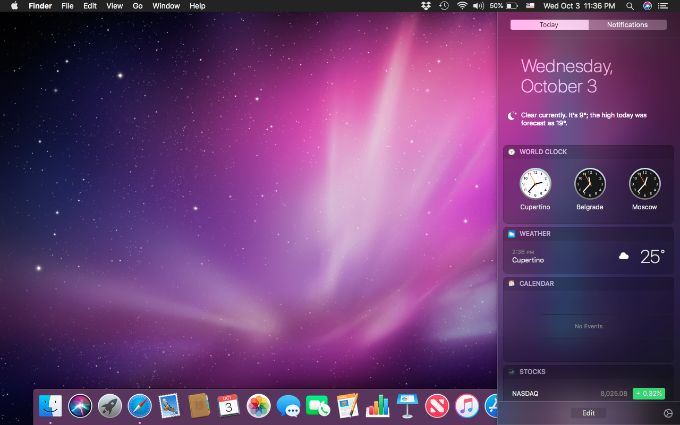Open the Finder menu
This screenshot has height=425, width=680.
[40, 6]
